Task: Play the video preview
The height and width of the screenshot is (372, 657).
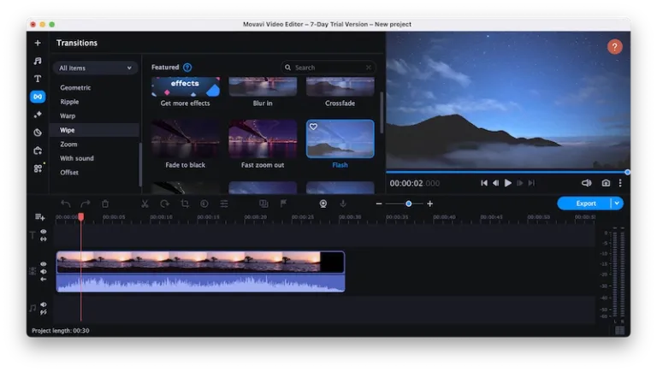Action: click(507, 183)
